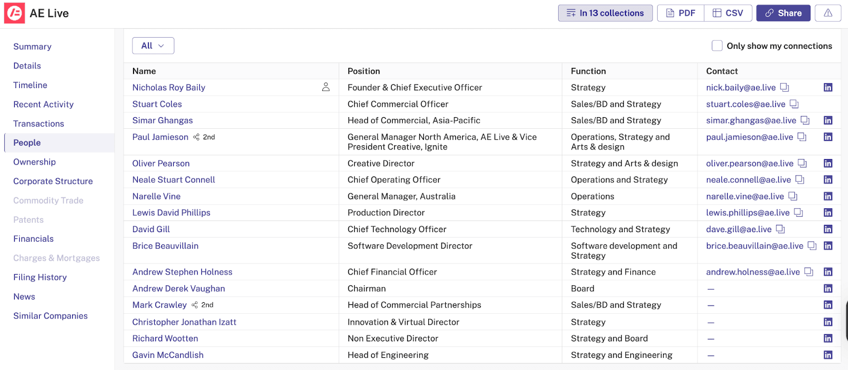This screenshot has height=370, width=848.
Task: Open Paul Jamieson's LinkedIn icon
Action: (x=828, y=137)
